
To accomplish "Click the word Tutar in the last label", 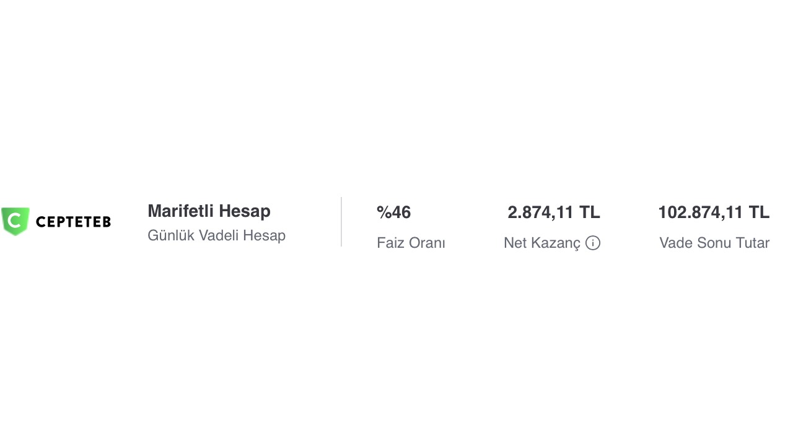I will coord(753,243).
